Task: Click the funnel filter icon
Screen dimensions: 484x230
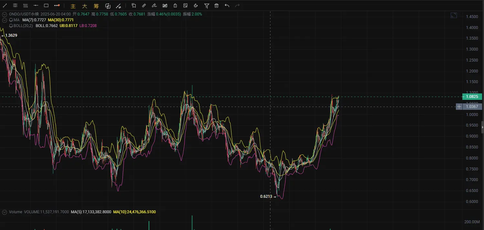Action: click(x=206, y=5)
